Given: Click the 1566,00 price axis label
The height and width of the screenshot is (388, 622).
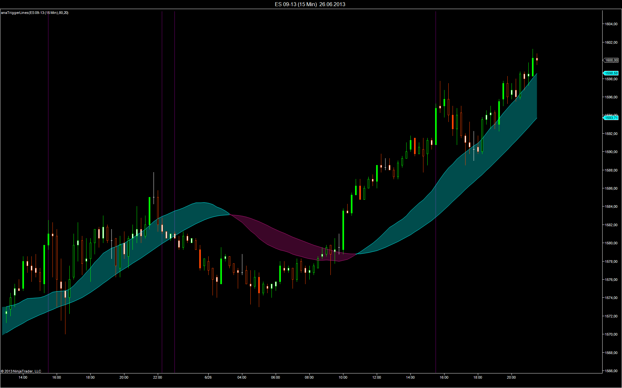Looking at the screenshot, I should coord(611,371).
